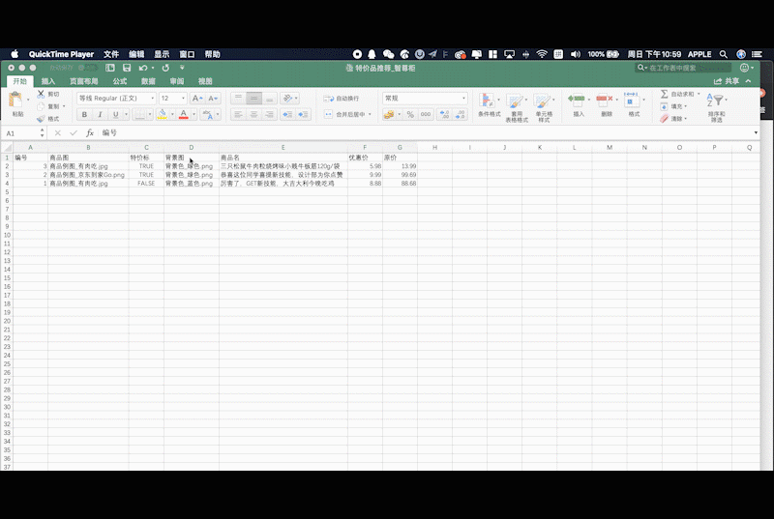774x519 pixels.
Task: Select the Format Painter brush icon
Action: point(41,118)
